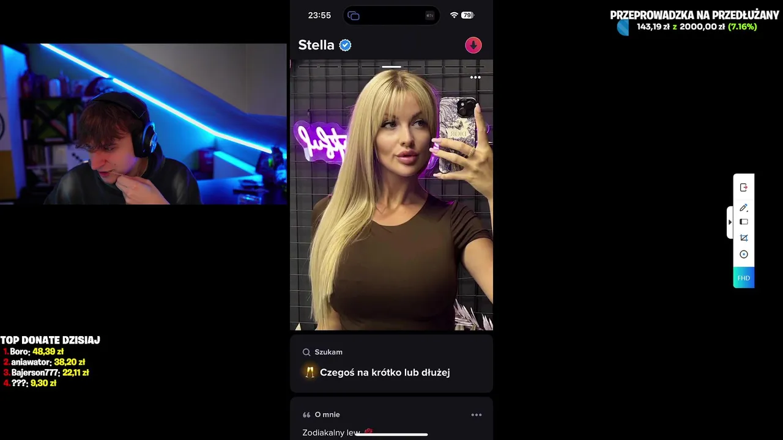The width and height of the screenshot is (783, 440).
Task: Open the FHD resolution selector
Action: tap(744, 278)
